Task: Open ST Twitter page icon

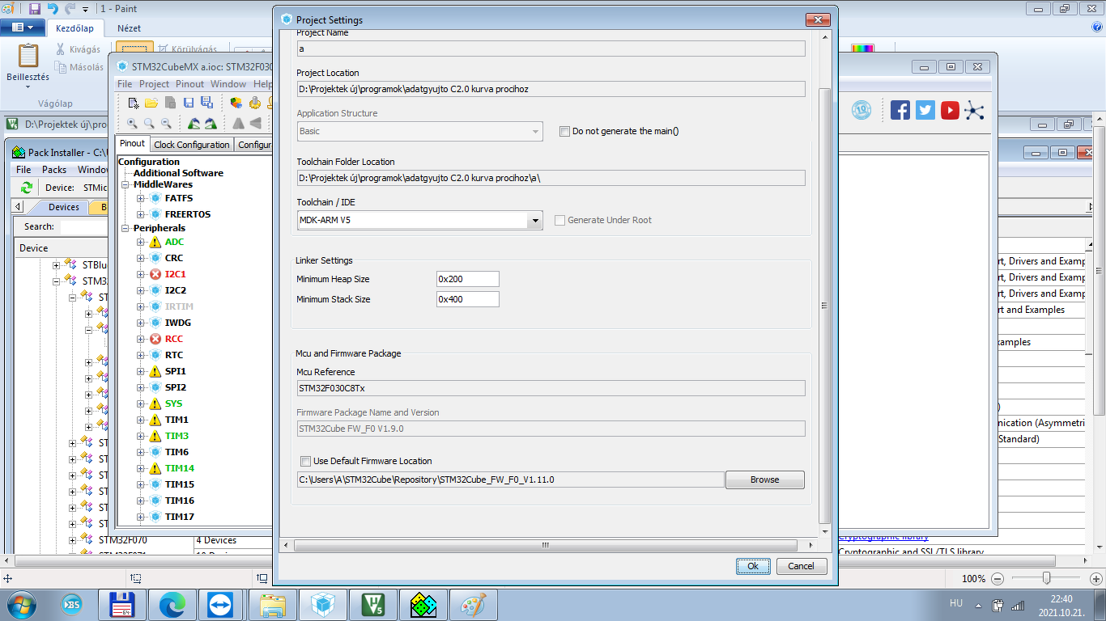Action: tap(925, 111)
